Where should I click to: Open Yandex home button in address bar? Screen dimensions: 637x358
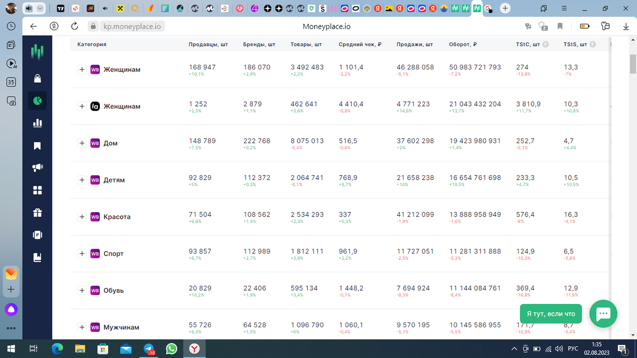click(54, 26)
